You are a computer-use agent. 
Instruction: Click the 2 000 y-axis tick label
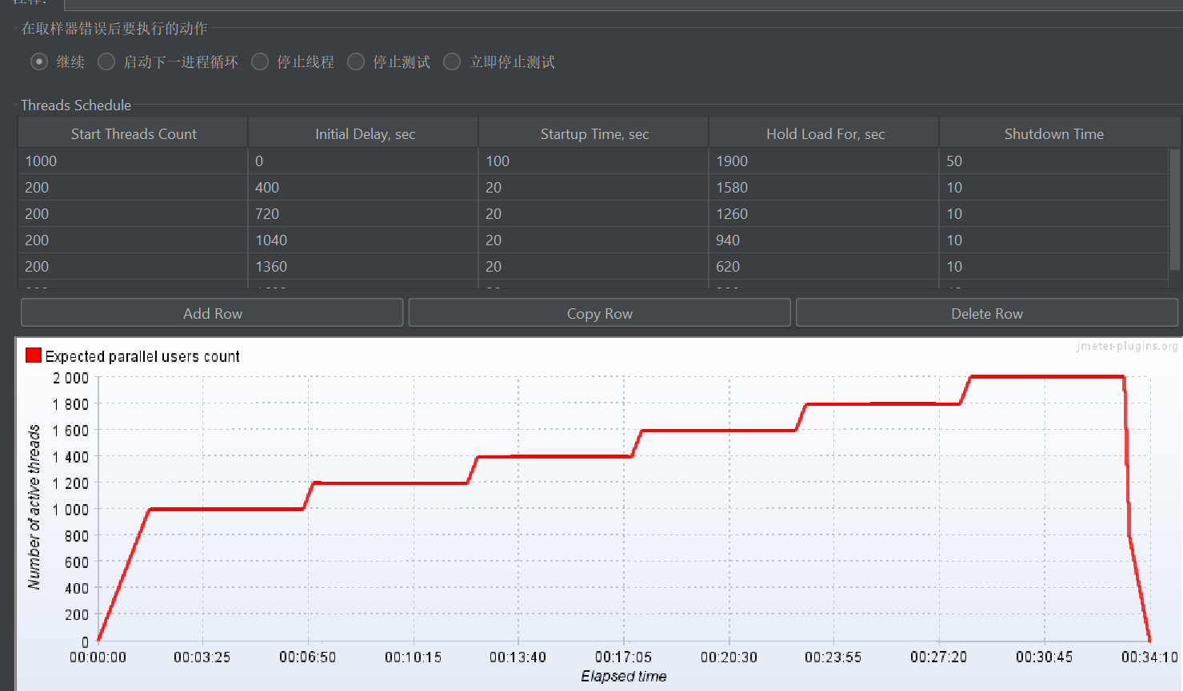tap(70, 378)
